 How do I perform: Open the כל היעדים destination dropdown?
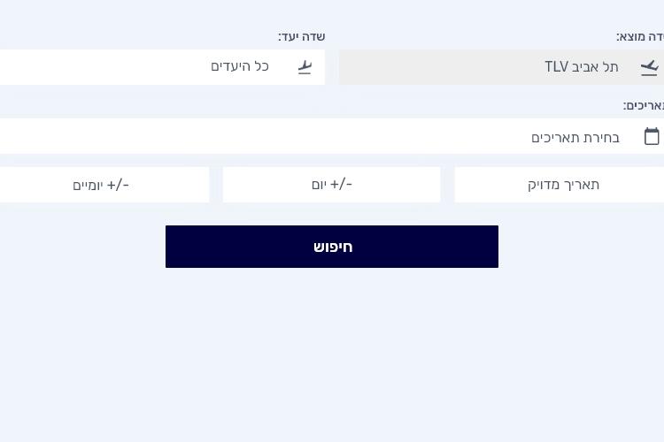tap(162, 67)
